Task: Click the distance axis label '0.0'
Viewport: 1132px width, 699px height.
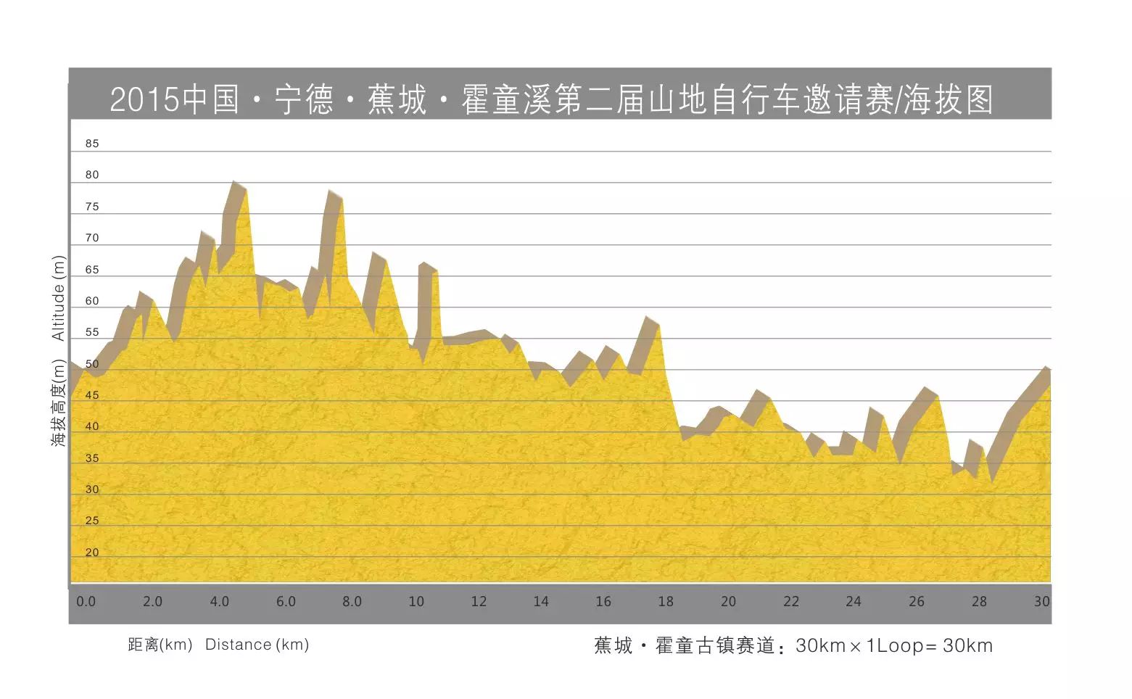Action: tap(86, 601)
